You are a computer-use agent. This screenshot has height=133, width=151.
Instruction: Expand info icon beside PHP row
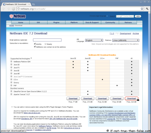[11, 85]
